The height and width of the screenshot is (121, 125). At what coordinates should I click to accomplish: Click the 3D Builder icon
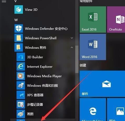coord(21,57)
